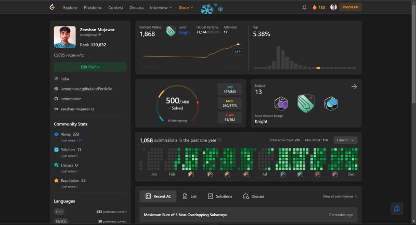Click the monthly badge under September heatmap

tap(300, 175)
